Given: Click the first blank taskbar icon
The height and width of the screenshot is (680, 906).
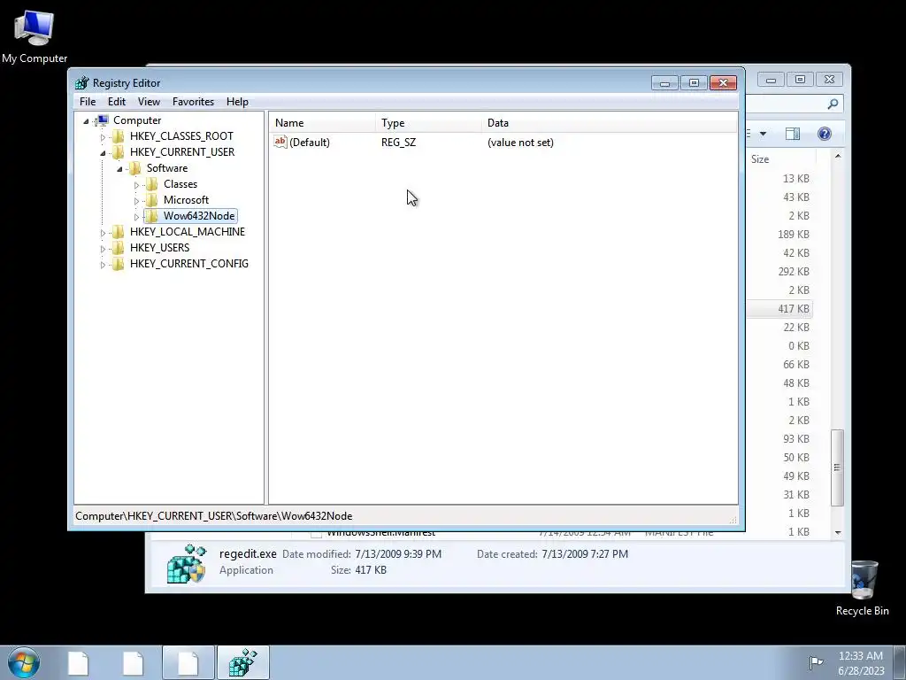Looking at the screenshot, I should [x=79, y=662].
